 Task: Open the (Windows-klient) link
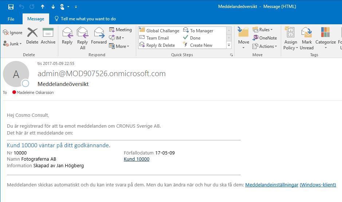tap(318, 185)
